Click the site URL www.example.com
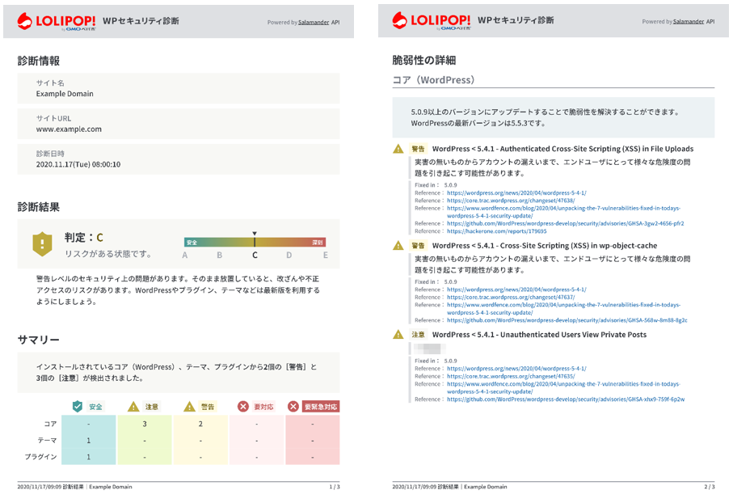Image resolution: width=733 pixels, height=503 pixels. pos(69,129)
